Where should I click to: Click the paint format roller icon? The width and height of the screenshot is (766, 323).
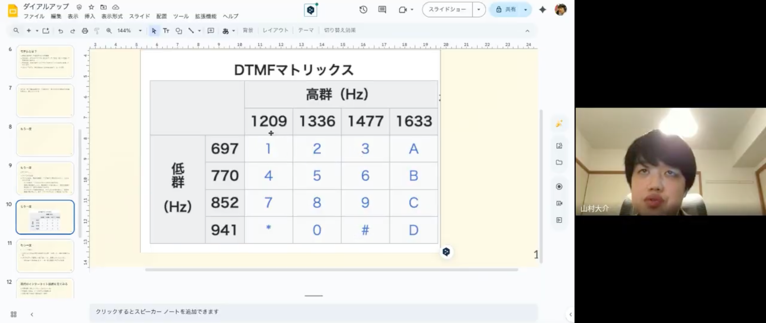[97, 31]
